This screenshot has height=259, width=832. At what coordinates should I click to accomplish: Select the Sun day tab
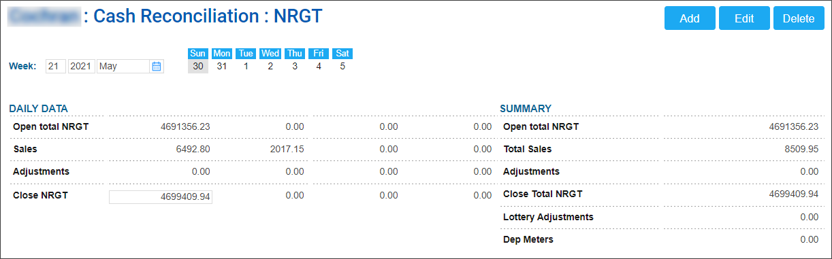198,53
